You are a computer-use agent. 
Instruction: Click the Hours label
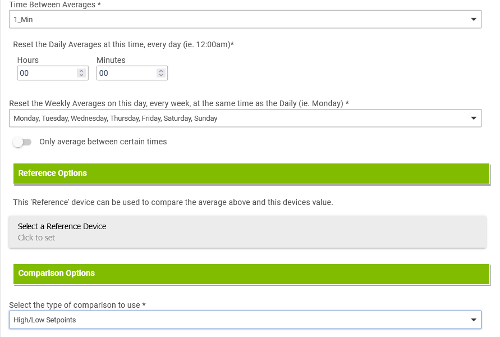click(27, 60)
